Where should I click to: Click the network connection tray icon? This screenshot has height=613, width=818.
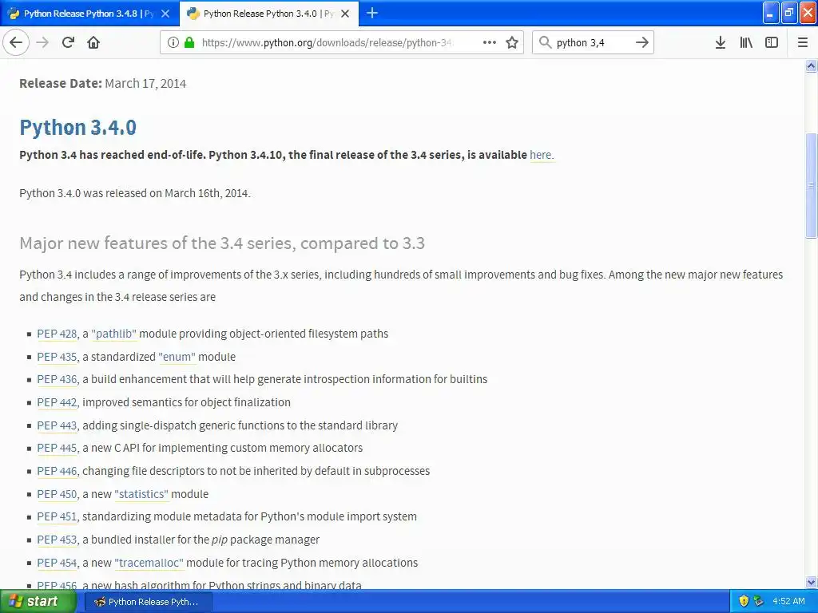coord(758,601)
